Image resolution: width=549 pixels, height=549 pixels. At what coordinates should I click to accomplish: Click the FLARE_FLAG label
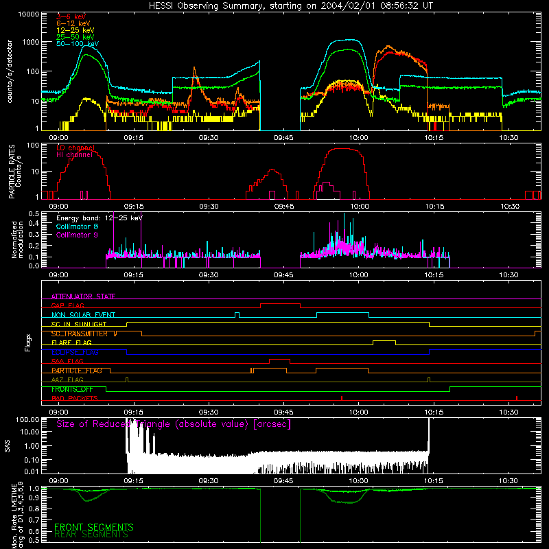click(x=71, y=342)
